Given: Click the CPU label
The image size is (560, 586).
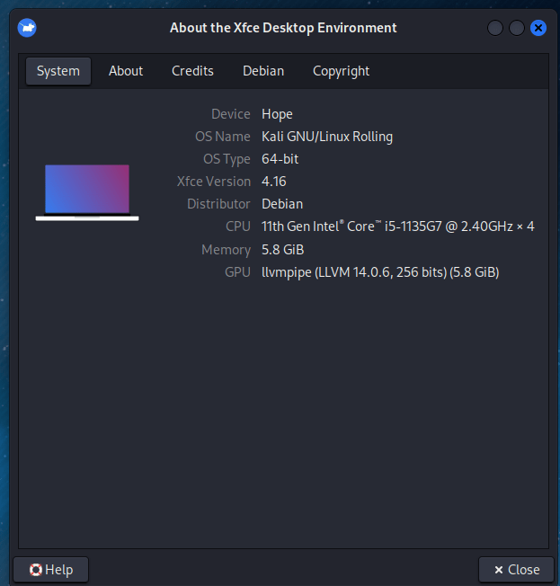Looking at the screenshot, I should tap(238, 226).
